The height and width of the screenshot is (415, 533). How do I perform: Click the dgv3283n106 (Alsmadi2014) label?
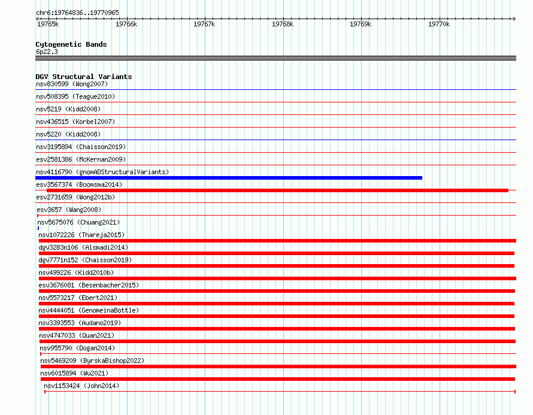tap(83, 247)
